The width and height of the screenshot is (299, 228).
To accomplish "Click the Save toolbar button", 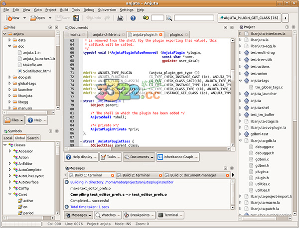I will (63, 18).
